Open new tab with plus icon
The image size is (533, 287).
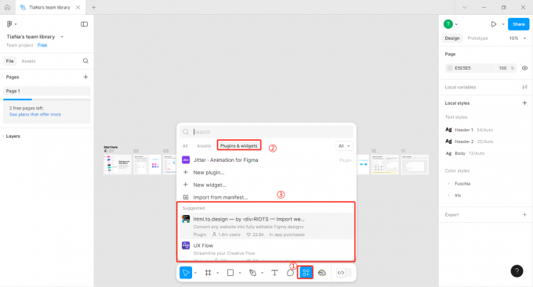click(93, 7)
